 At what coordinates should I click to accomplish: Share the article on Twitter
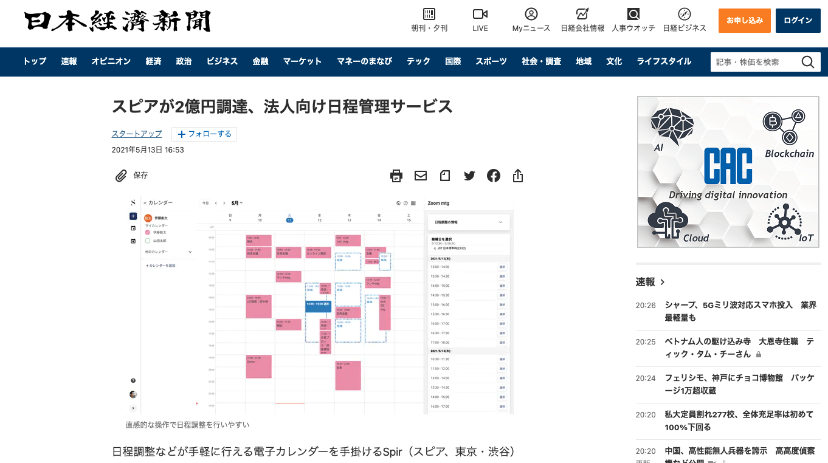(469, 176)
